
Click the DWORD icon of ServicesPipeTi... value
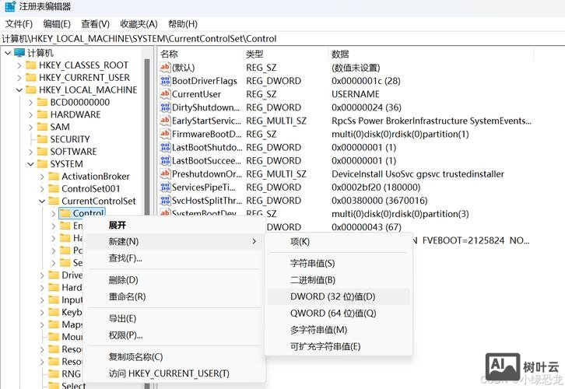pyautogui.click(x=165, y=187)
